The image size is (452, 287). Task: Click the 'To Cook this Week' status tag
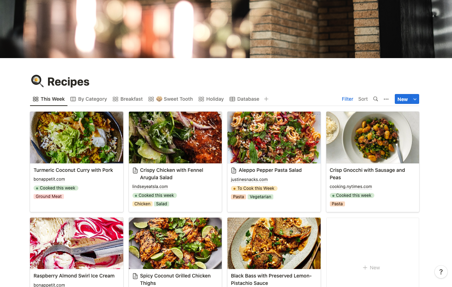(x=254, y=188)
